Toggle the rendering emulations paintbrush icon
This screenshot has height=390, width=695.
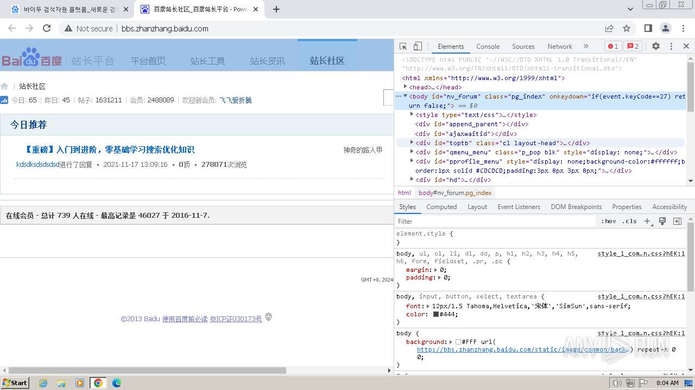pyautogui.click(x=662, y=221)
